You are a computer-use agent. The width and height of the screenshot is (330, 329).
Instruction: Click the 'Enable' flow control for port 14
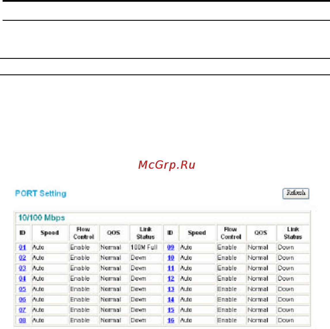tap(227, 299)
